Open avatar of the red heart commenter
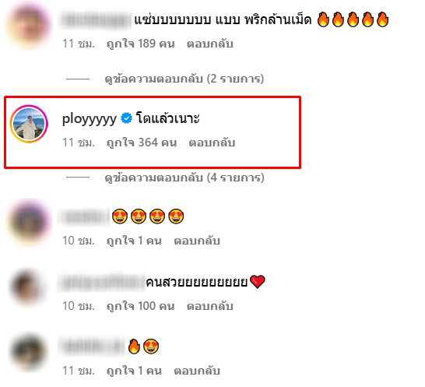 pyautogui.click(x=27, y=287)
